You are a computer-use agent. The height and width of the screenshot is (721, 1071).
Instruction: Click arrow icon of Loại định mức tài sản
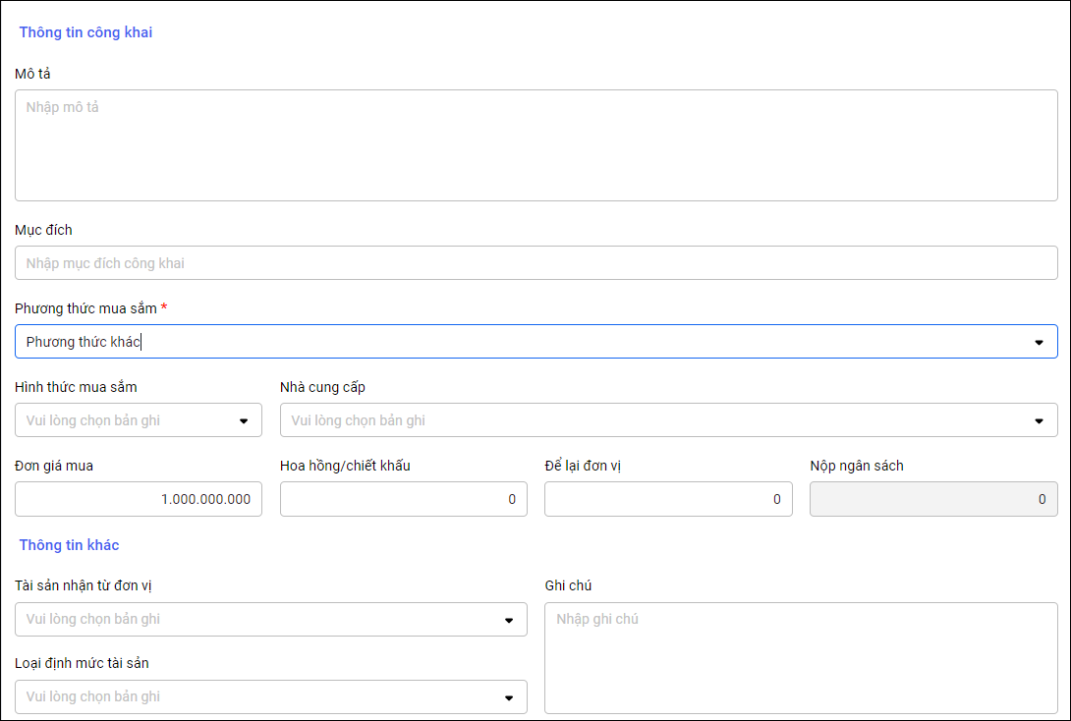tap(509, 697)
